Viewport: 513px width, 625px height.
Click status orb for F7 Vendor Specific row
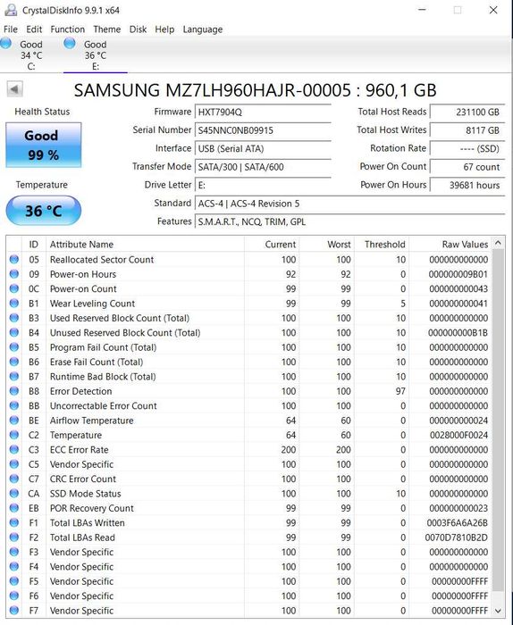14,610
